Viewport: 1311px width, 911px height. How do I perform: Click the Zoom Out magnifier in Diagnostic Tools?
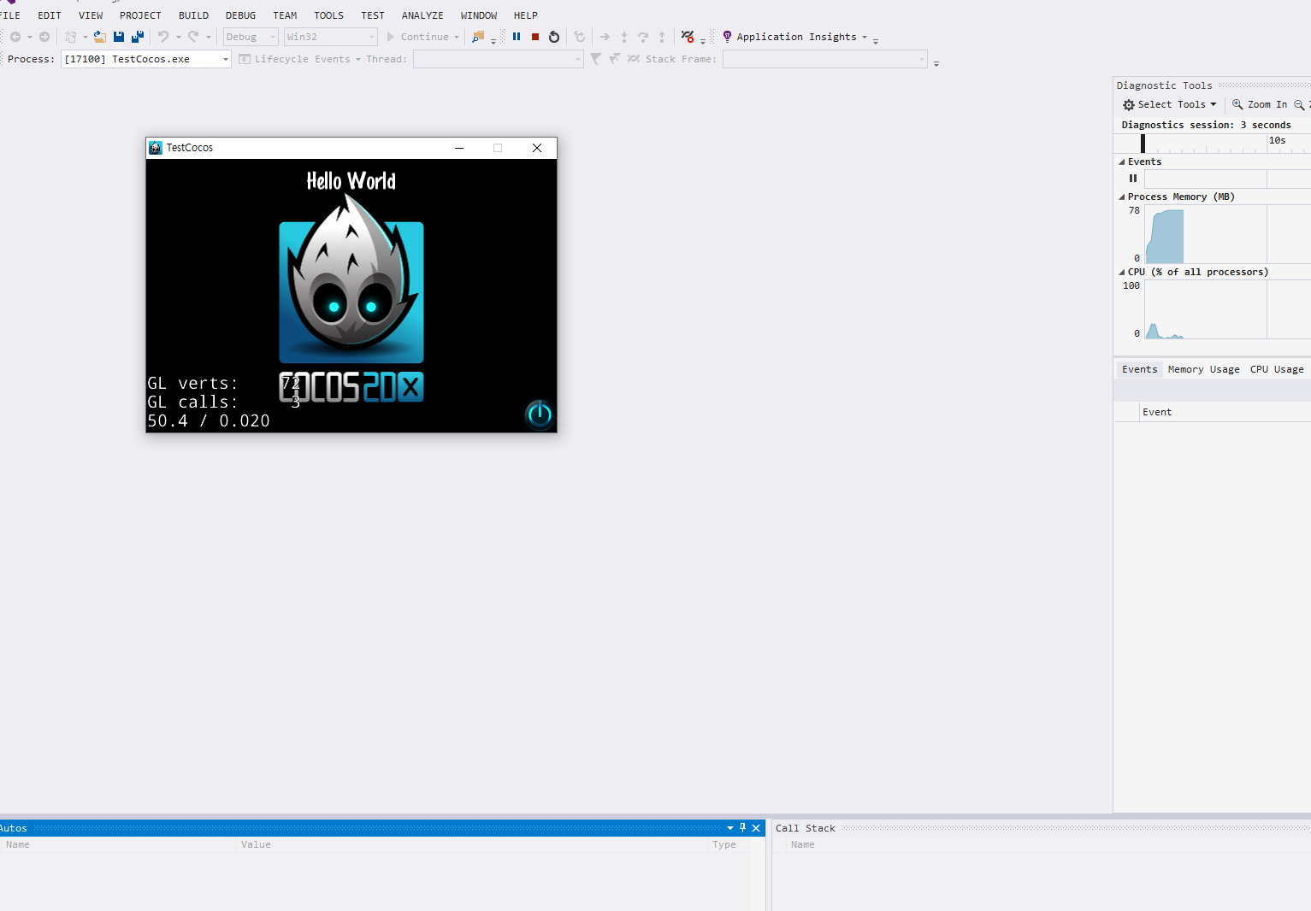[x=1299, y=104]
